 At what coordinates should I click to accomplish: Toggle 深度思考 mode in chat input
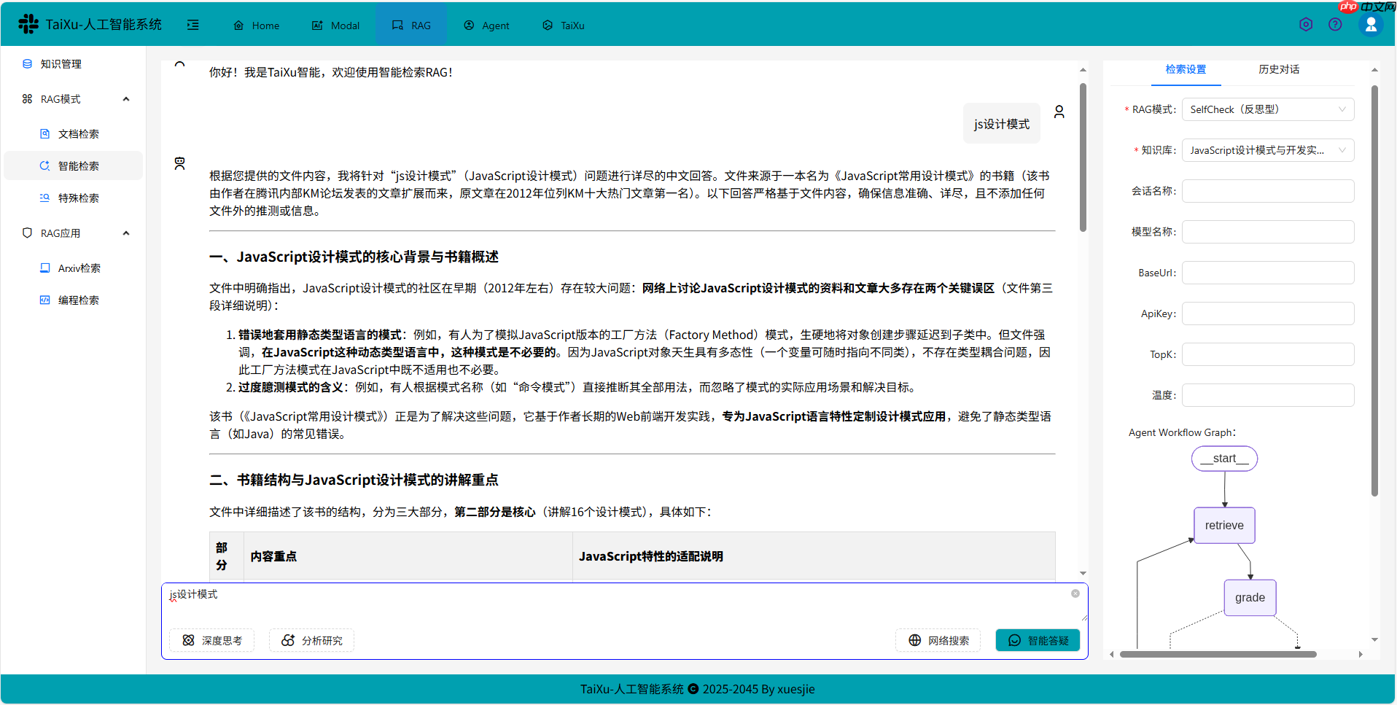[x=211, y=640]
